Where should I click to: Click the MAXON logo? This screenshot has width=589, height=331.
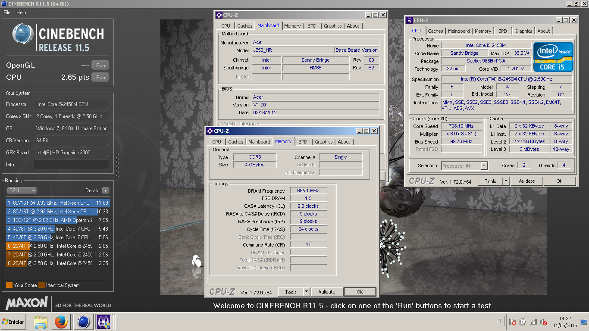[27, 302]
